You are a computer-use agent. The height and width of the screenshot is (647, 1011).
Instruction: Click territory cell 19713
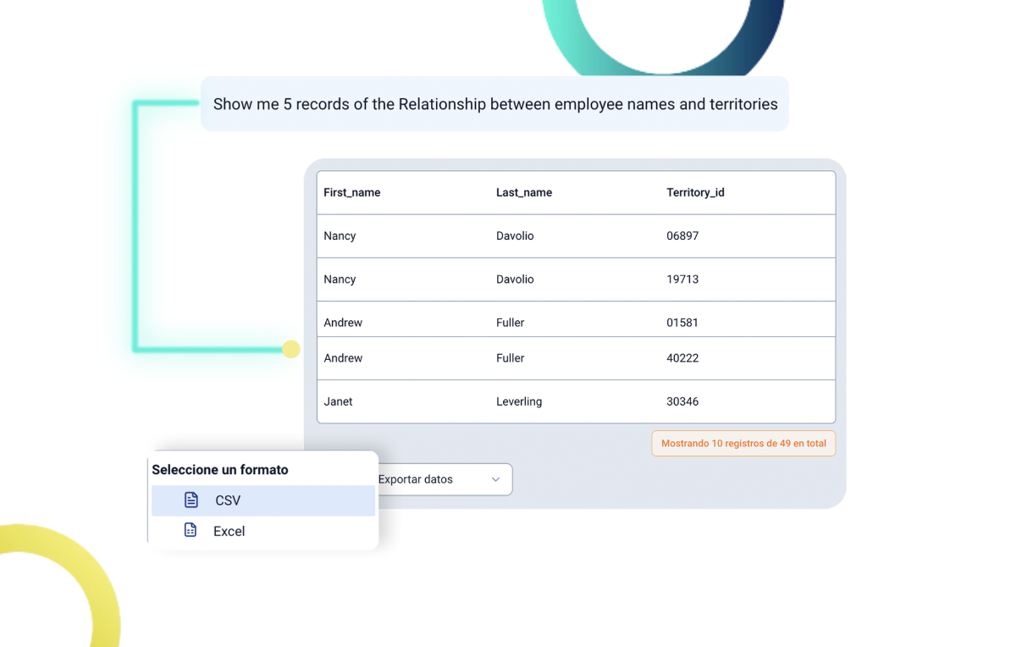point(682,279)
